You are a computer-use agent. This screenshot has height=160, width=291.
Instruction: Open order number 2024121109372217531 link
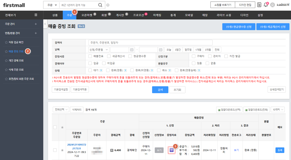click(77, 147)
